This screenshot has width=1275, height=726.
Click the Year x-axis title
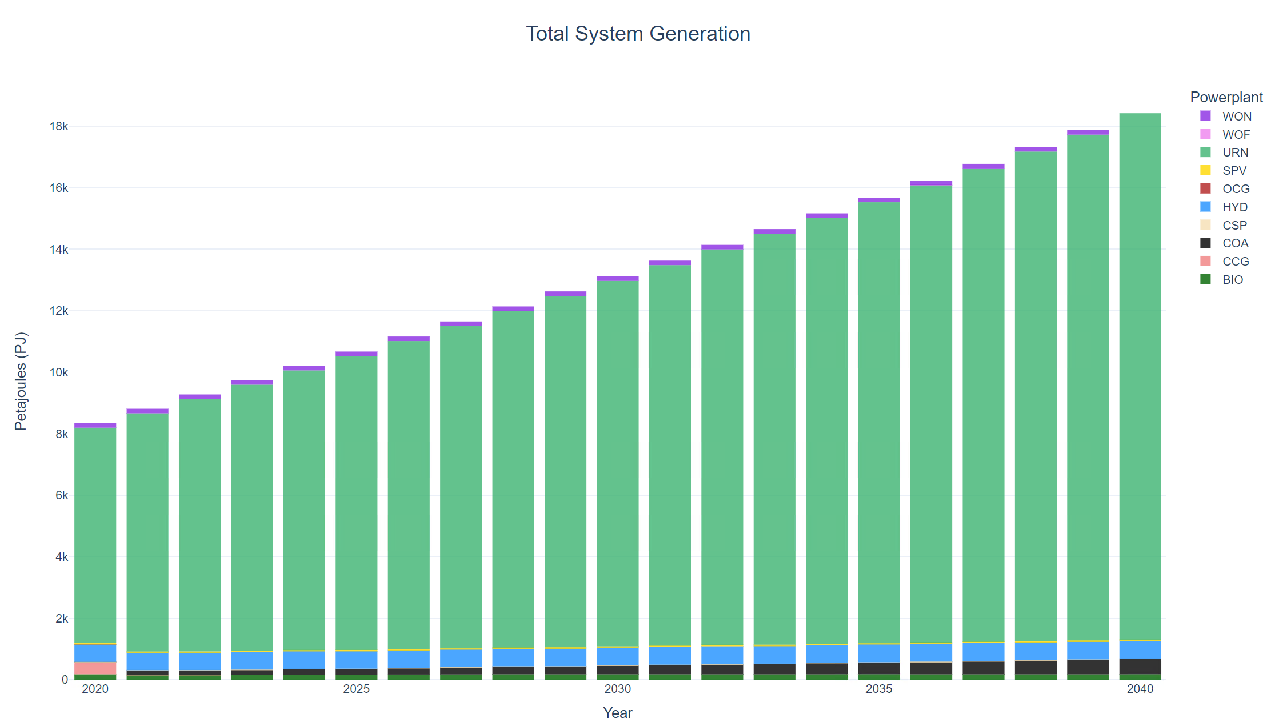click(617, 713)
